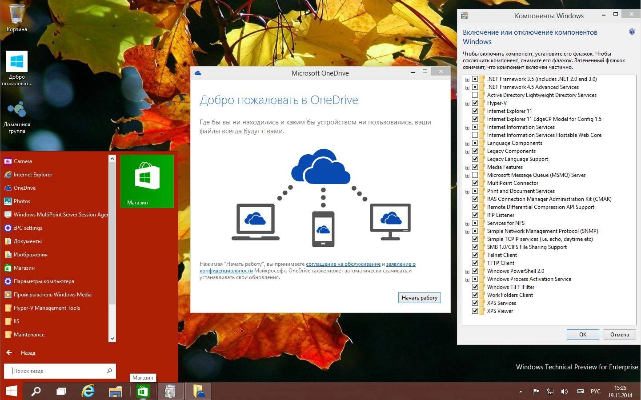This screenshot has width=641, height=400.
Task: Expand the .NET Framework 4.5 Advanced Services node
Action: coord(467,88)
